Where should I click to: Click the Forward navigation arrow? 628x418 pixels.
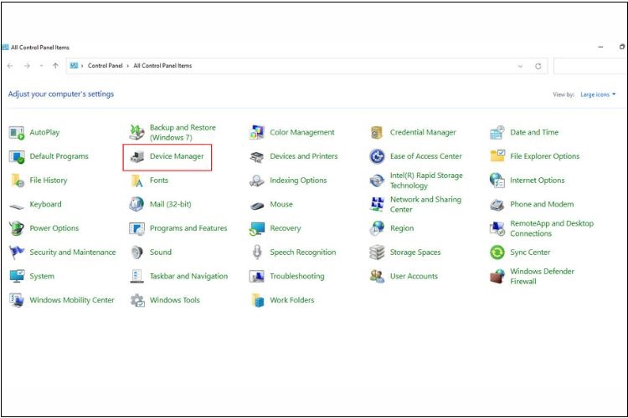click(27, 66)
